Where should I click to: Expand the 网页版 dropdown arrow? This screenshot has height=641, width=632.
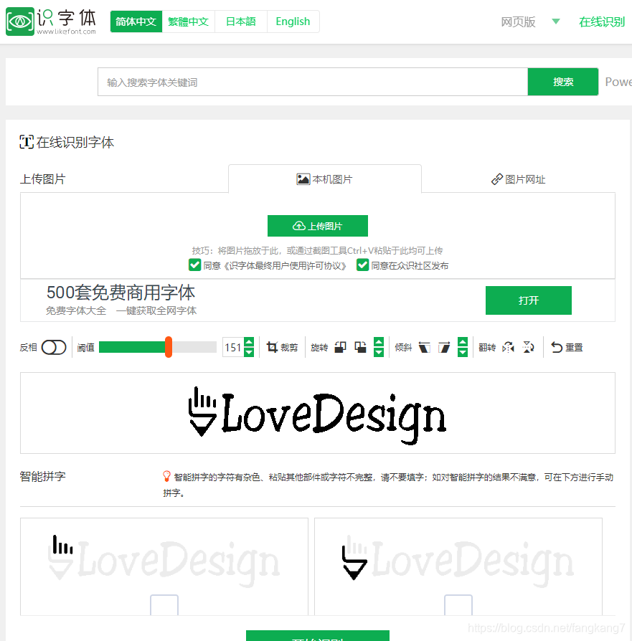[x=555, y=22]
